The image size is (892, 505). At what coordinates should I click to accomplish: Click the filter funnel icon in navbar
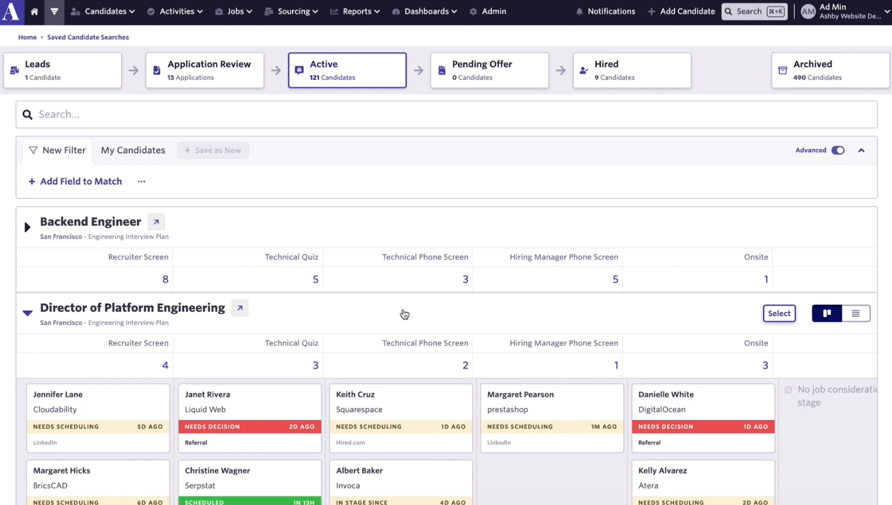click(x=54, y=11)
